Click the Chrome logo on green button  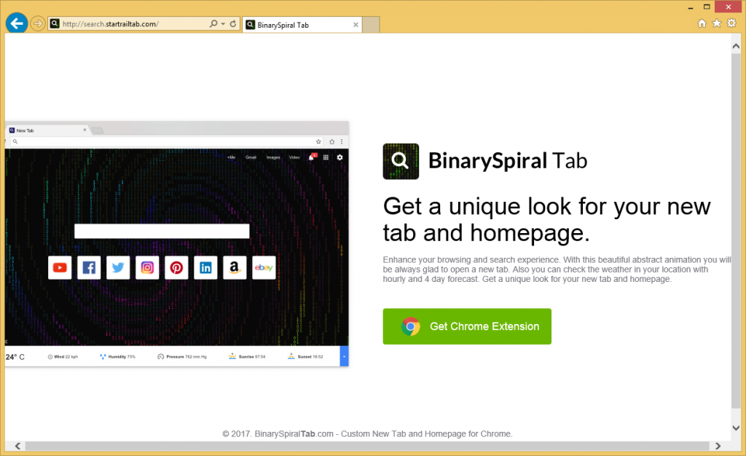(x=410, y=326)
